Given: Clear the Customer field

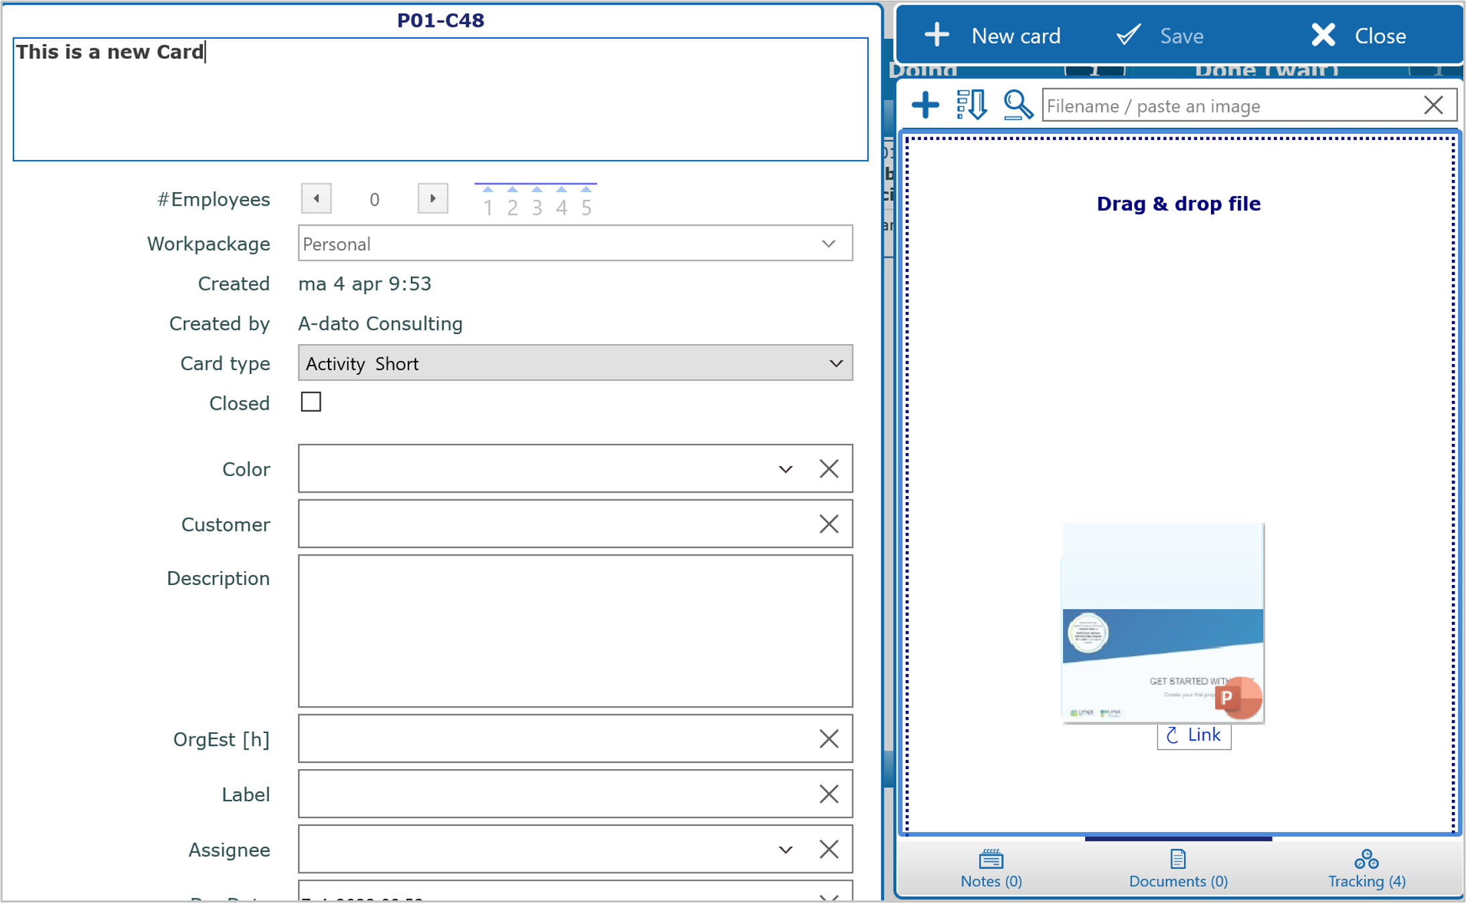Looking at the screenshot, I should pos(829,524).
